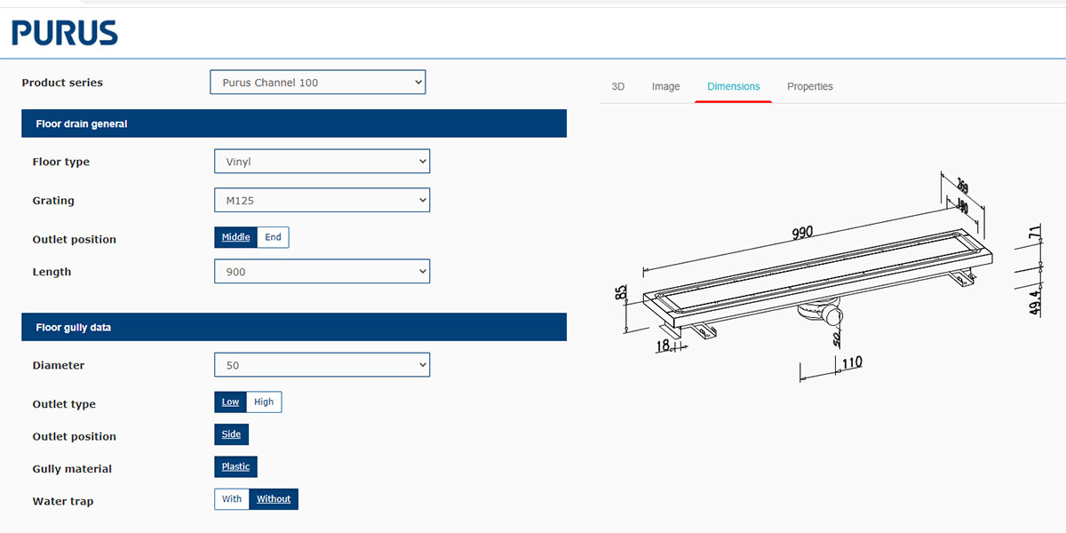
Task: Click the Water trap label
Action: (63, 501)
